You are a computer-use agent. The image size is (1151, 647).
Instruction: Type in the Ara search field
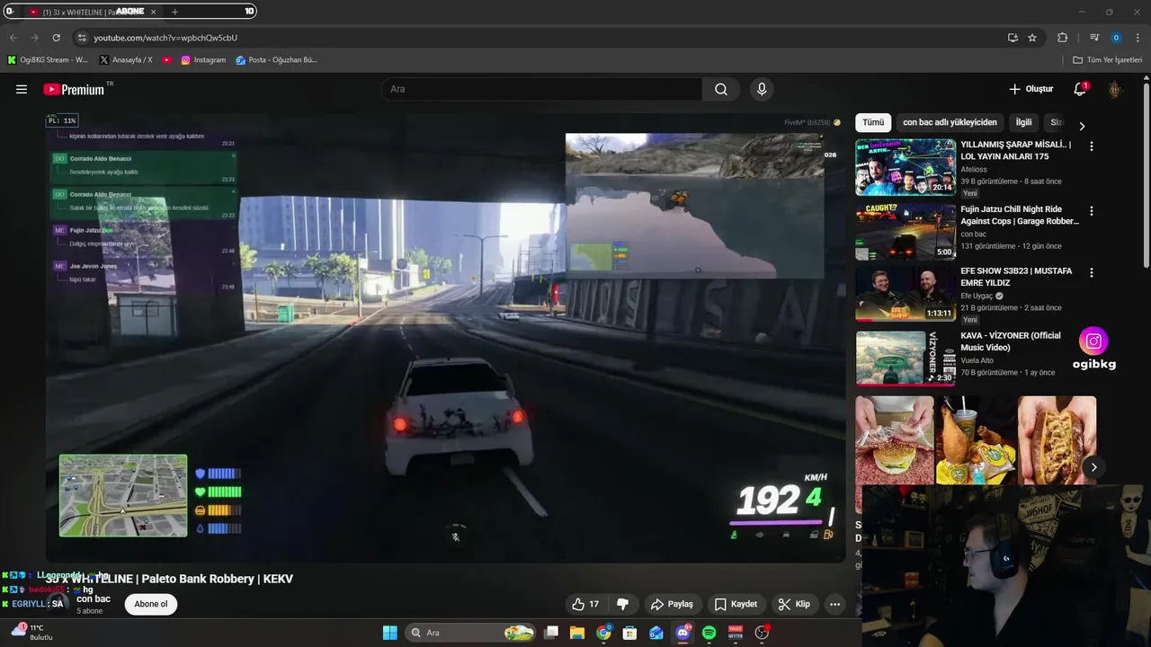click(542, 89)
